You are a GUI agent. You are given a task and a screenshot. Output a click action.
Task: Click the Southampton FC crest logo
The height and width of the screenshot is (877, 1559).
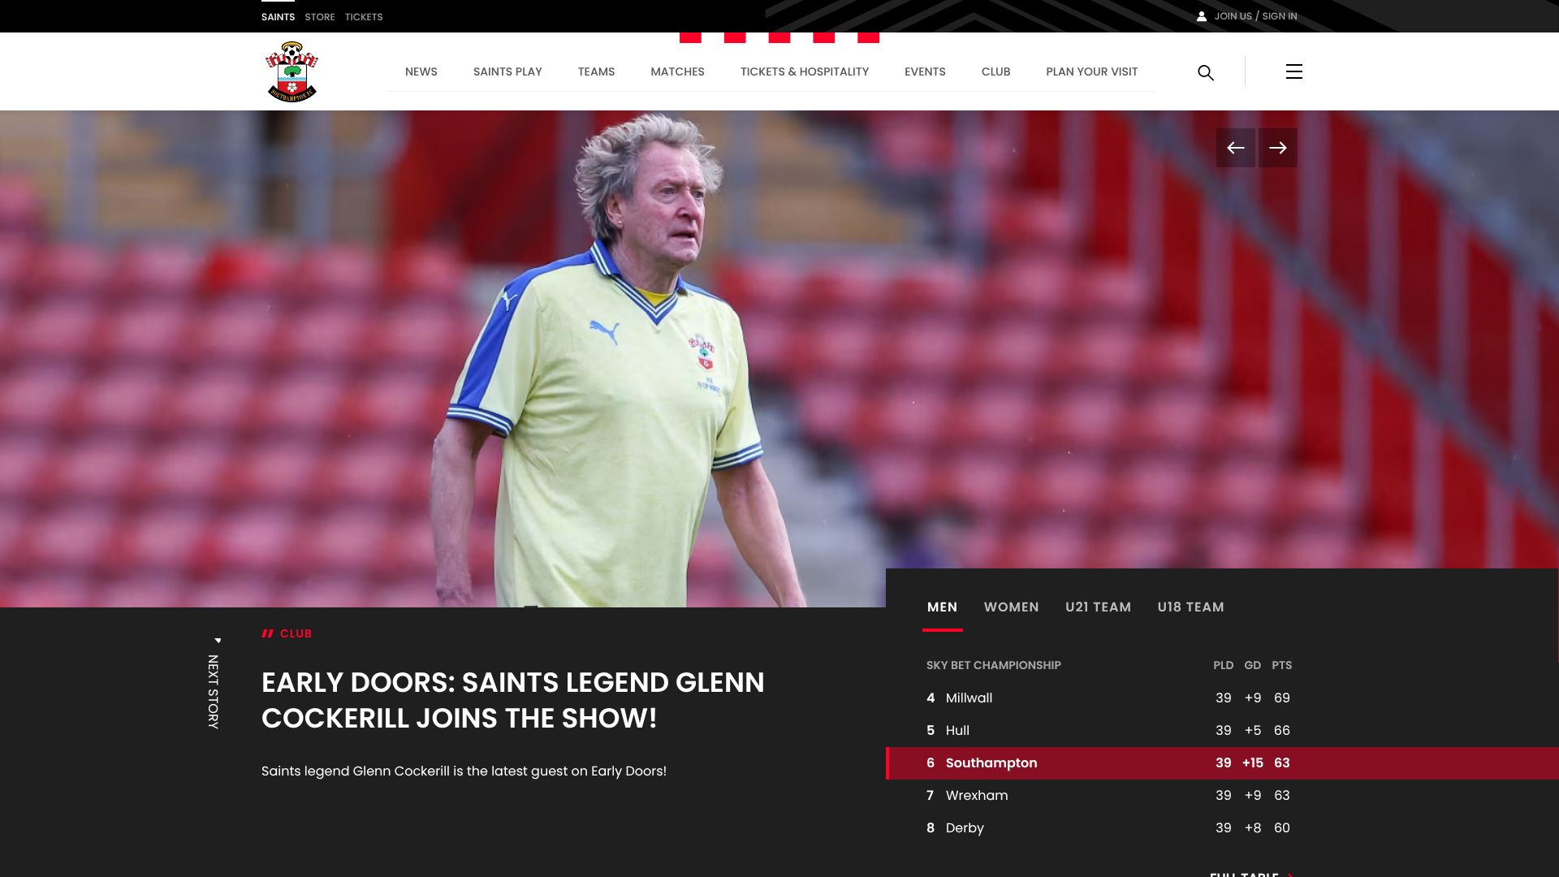point(292,71)
